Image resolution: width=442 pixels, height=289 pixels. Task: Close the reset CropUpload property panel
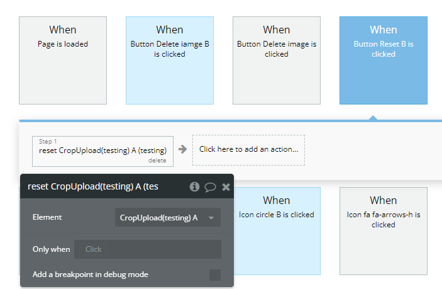[x=226, y=186]
